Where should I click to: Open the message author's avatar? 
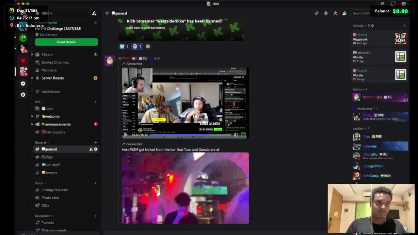click(x=109, y=61)
